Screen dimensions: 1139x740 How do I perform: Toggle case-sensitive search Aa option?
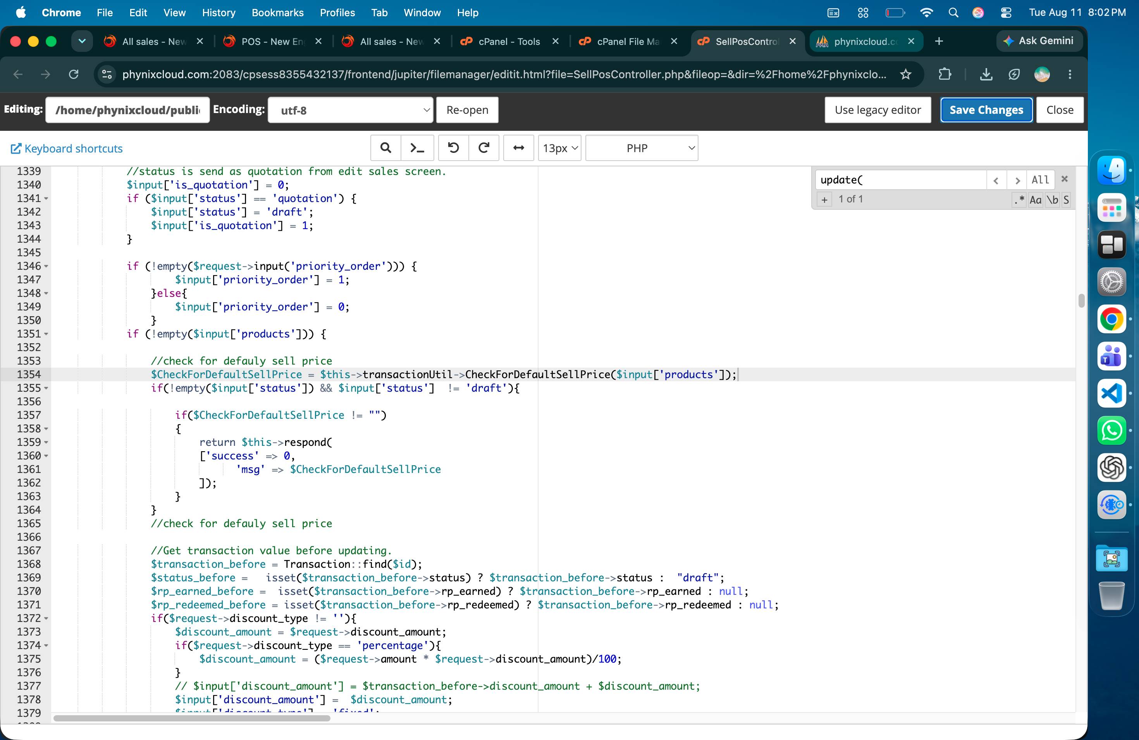(1036, 199)
